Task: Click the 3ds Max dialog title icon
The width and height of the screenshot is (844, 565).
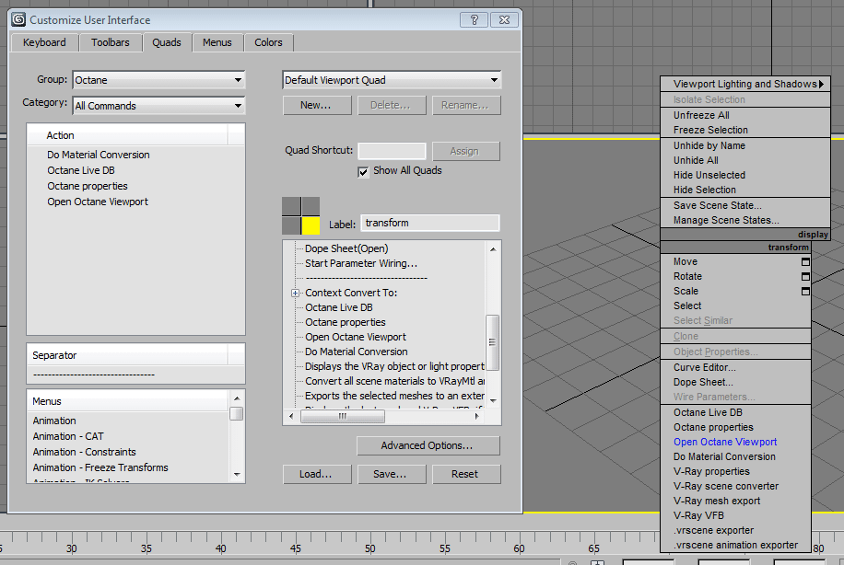Action: pyautogui.click(x=18, y=20)
